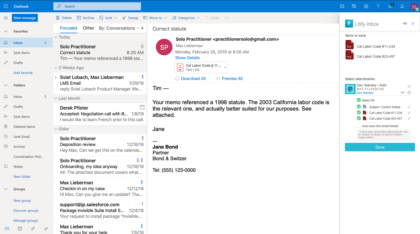Edit name of Cal Labor Code #23-457

click(409, 119)
